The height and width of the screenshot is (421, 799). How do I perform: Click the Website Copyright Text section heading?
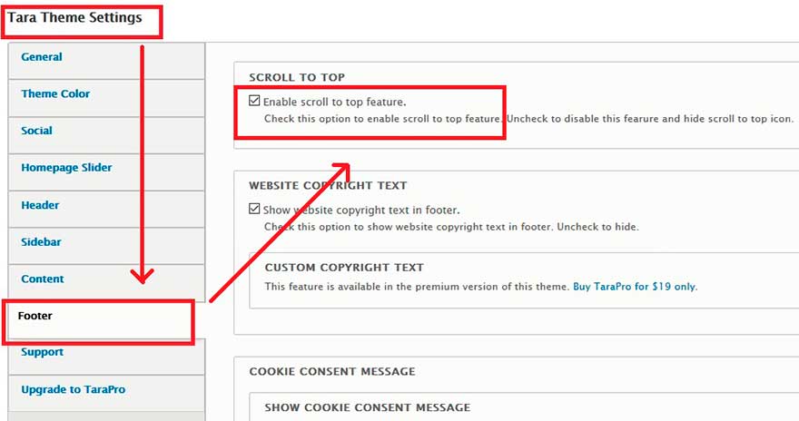pos(328,186)
